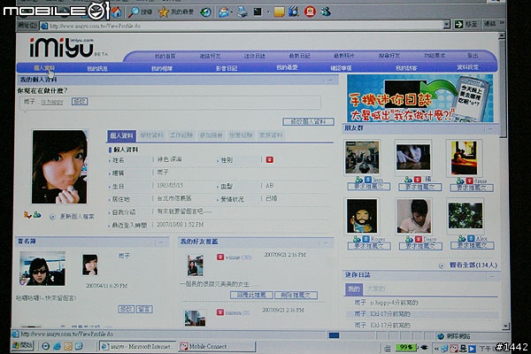Select the 大家的 tab in the mini journal
Screen dimensions: 531x354
click(x=375, y=289)
